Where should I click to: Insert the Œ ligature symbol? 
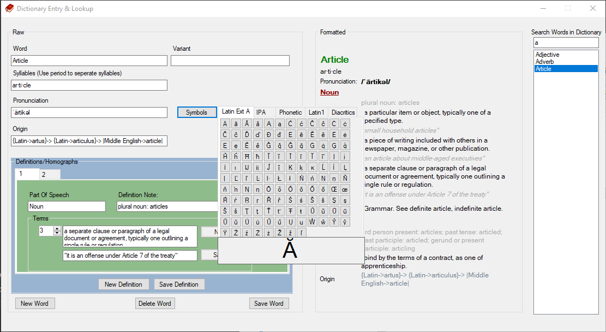click(333, 188)
